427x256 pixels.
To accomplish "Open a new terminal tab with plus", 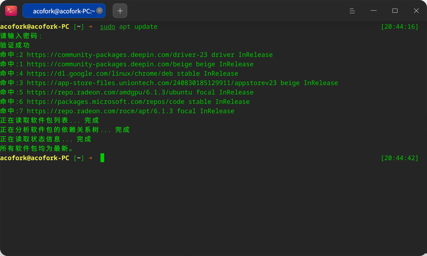I will pos(120,11).
